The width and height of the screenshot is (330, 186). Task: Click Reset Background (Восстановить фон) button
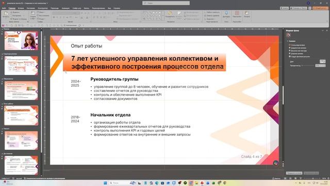coord(311,173)
